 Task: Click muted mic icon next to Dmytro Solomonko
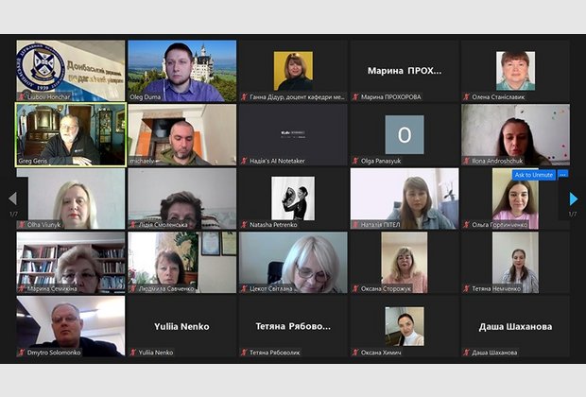click(x=22, y=353)
